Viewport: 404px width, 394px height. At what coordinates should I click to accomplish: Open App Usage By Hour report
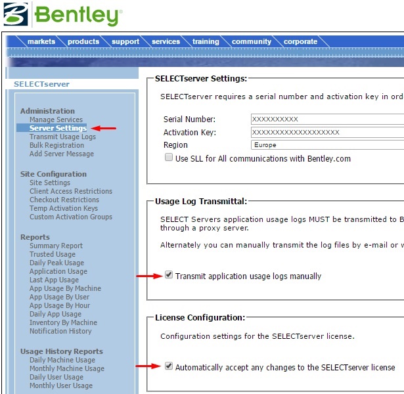tap(60, 305)
